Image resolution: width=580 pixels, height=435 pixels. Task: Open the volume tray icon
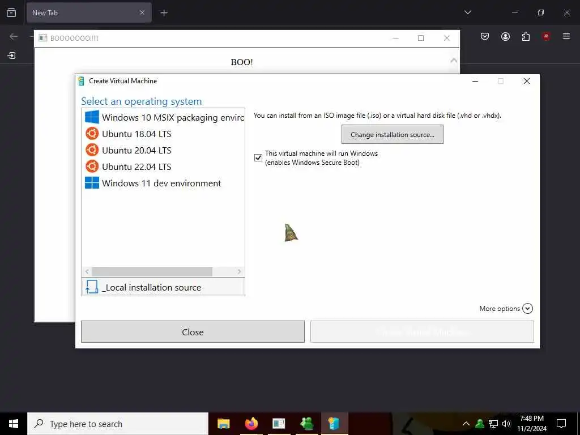coord(506,424)
